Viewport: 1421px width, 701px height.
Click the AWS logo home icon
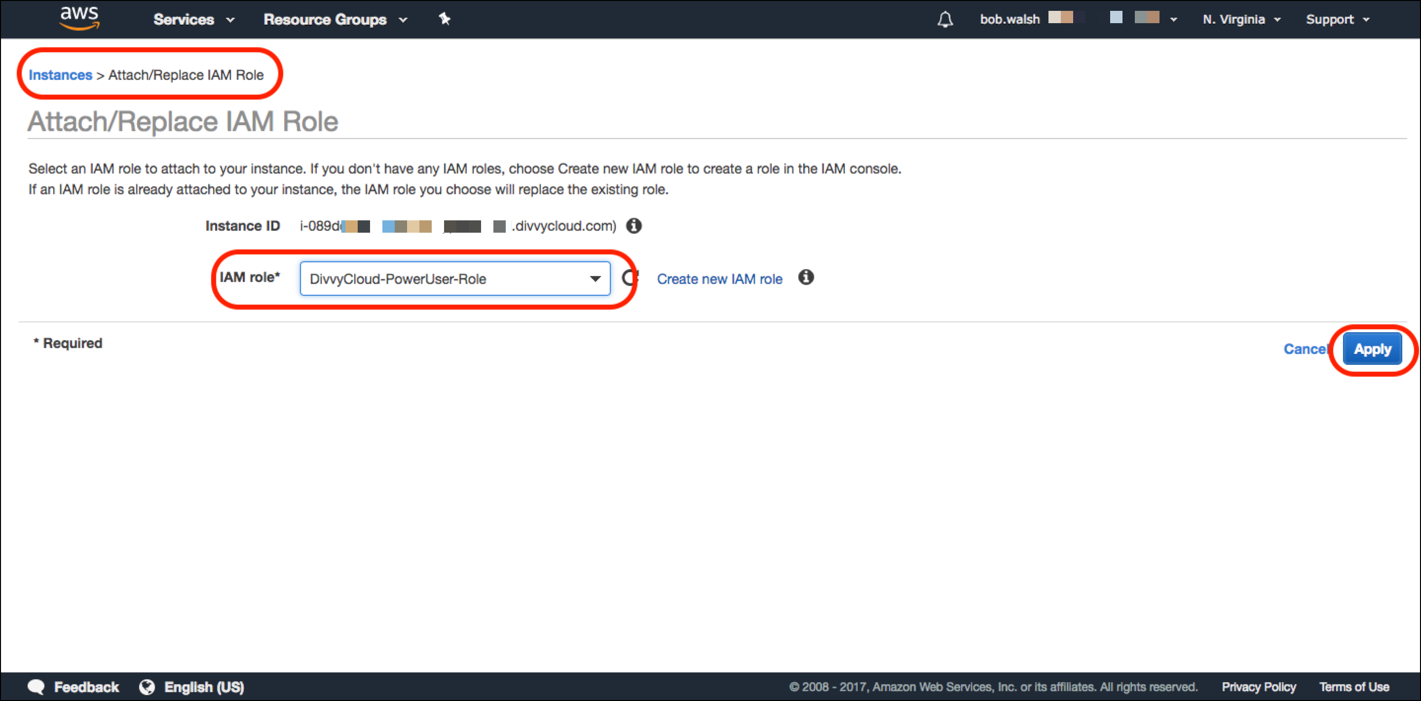79,18
